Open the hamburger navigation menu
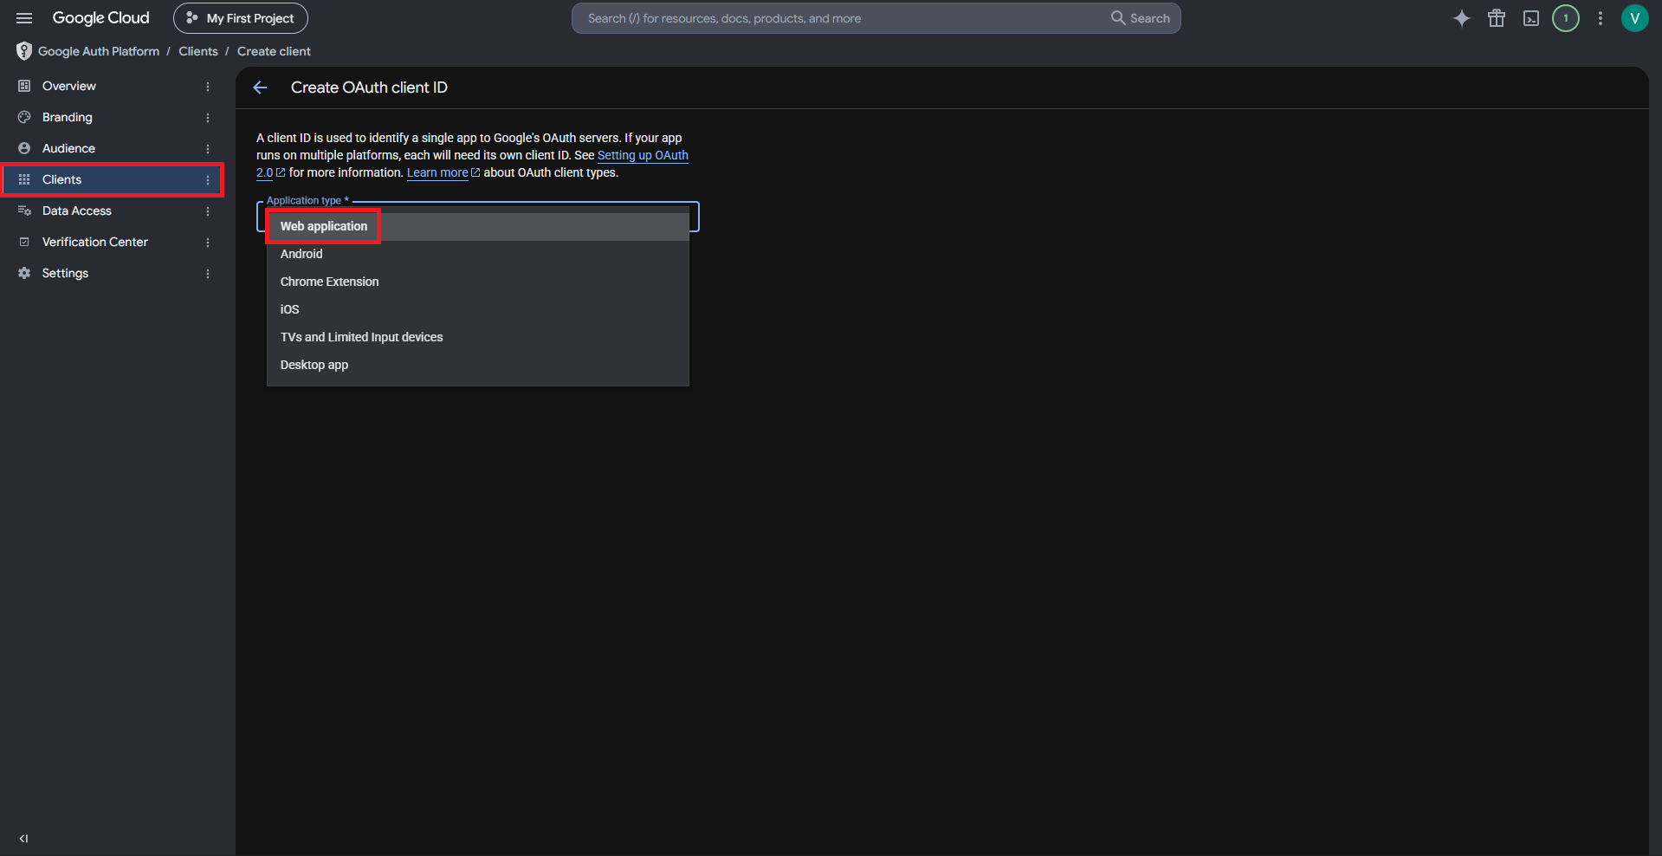Image resolution: width=1662 pixels, height=856 pixels. (x=24, y=18)
